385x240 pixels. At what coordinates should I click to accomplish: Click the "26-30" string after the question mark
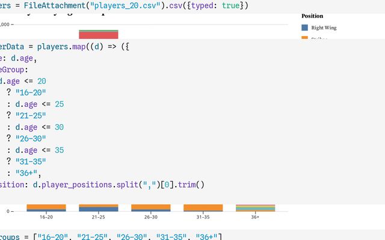31,139
